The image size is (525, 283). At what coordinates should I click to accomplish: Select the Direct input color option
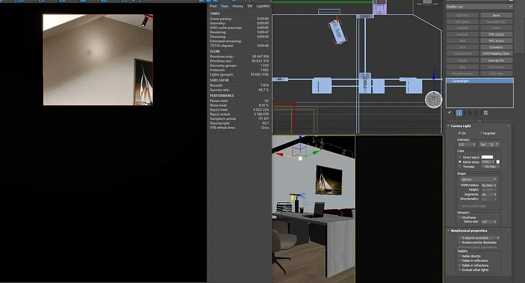point(460,157)
